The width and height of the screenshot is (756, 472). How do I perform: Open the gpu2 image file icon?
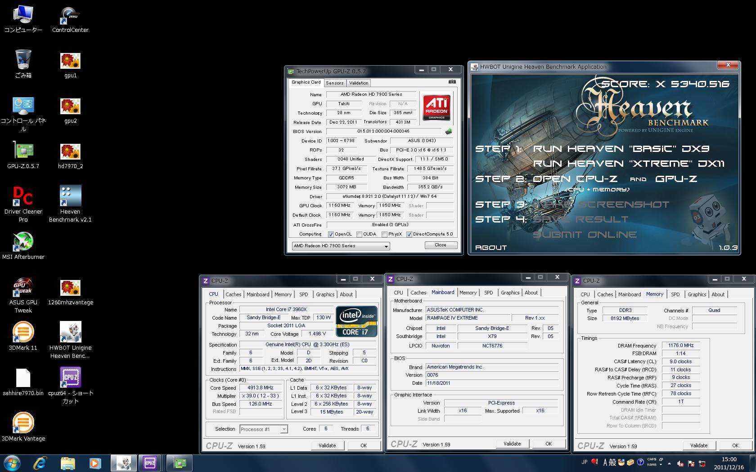(x=70, y=111)
